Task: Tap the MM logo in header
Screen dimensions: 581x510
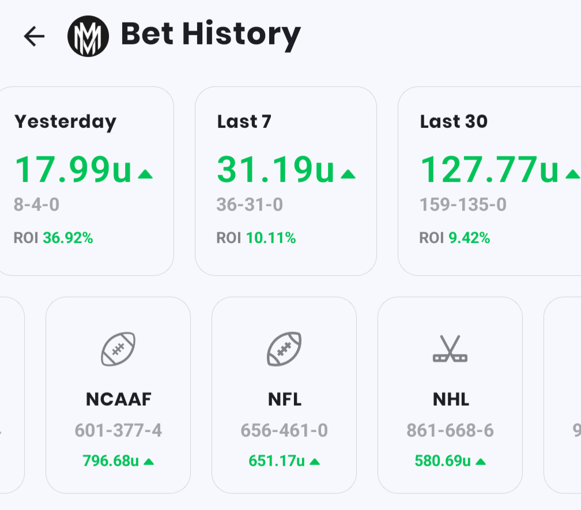Action: tap(88, 36)
